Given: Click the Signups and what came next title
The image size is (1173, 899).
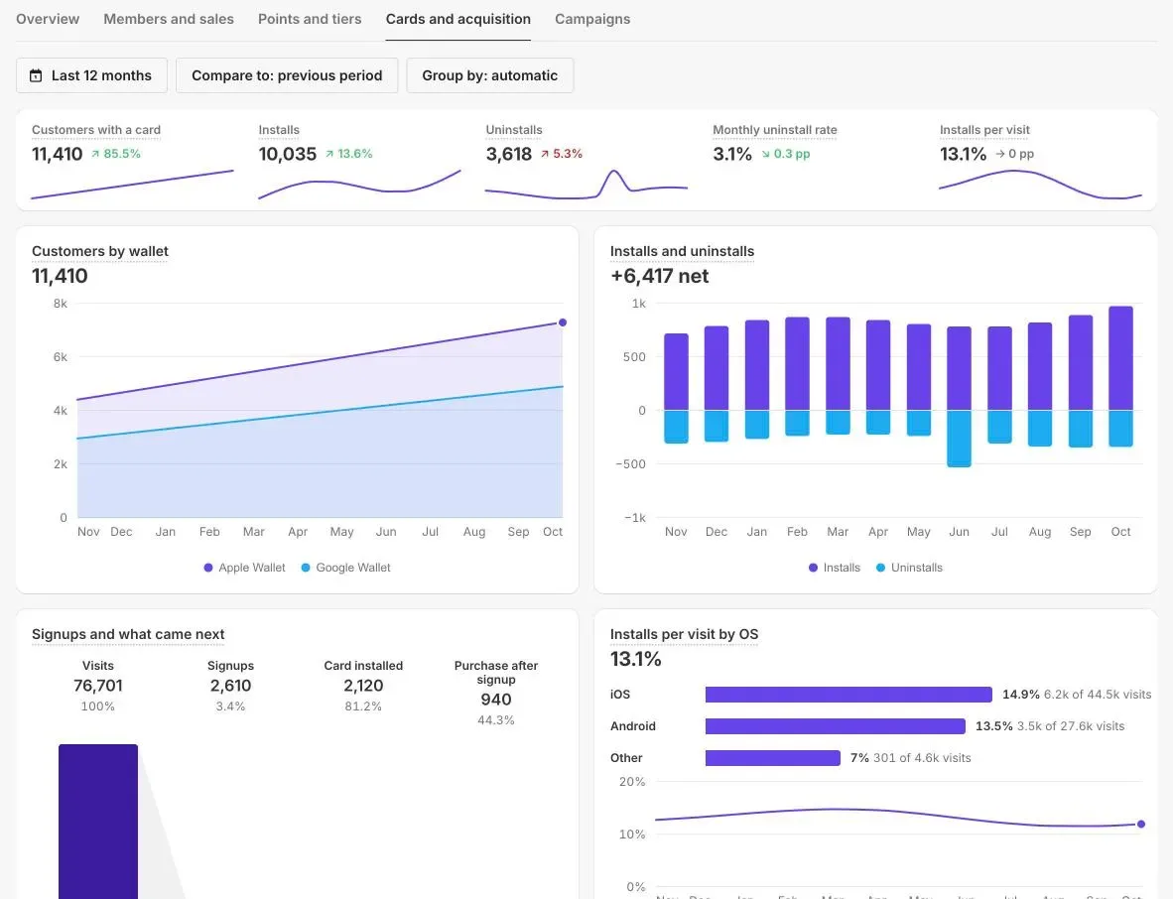Looking at the screenshot, I should 128,634.
